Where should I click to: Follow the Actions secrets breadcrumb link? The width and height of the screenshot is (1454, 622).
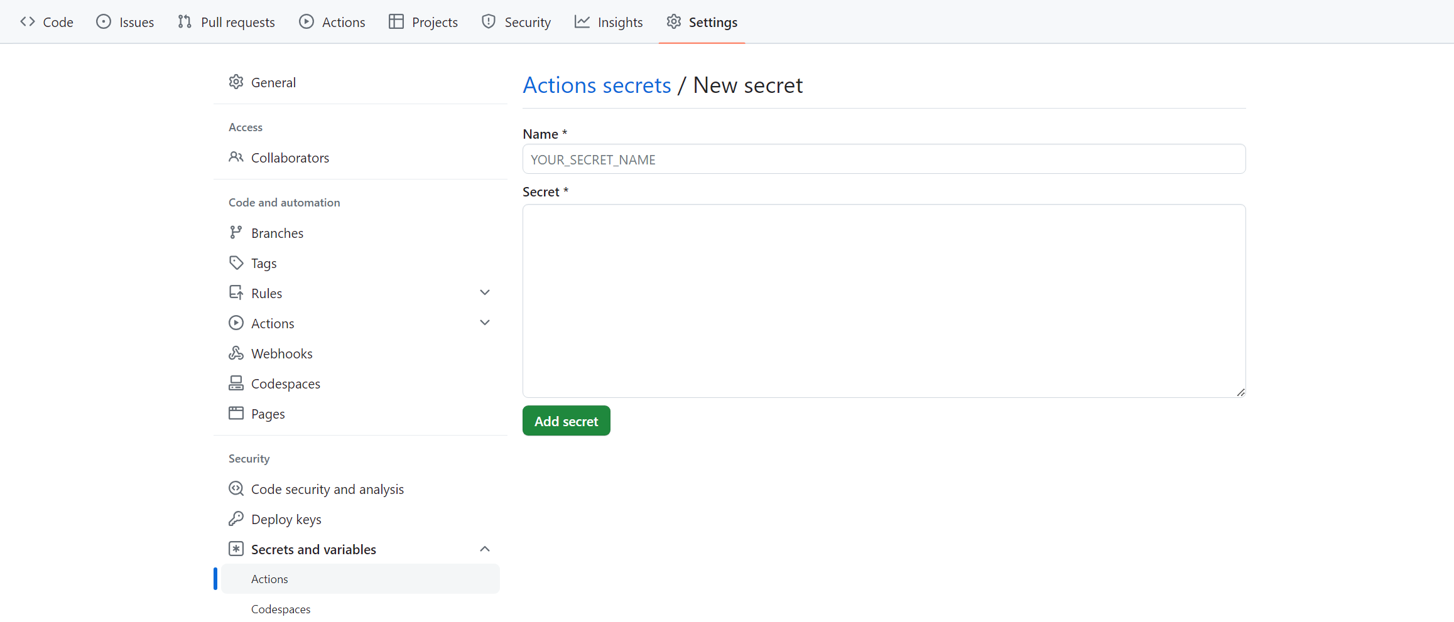click(x=597, y=85)
